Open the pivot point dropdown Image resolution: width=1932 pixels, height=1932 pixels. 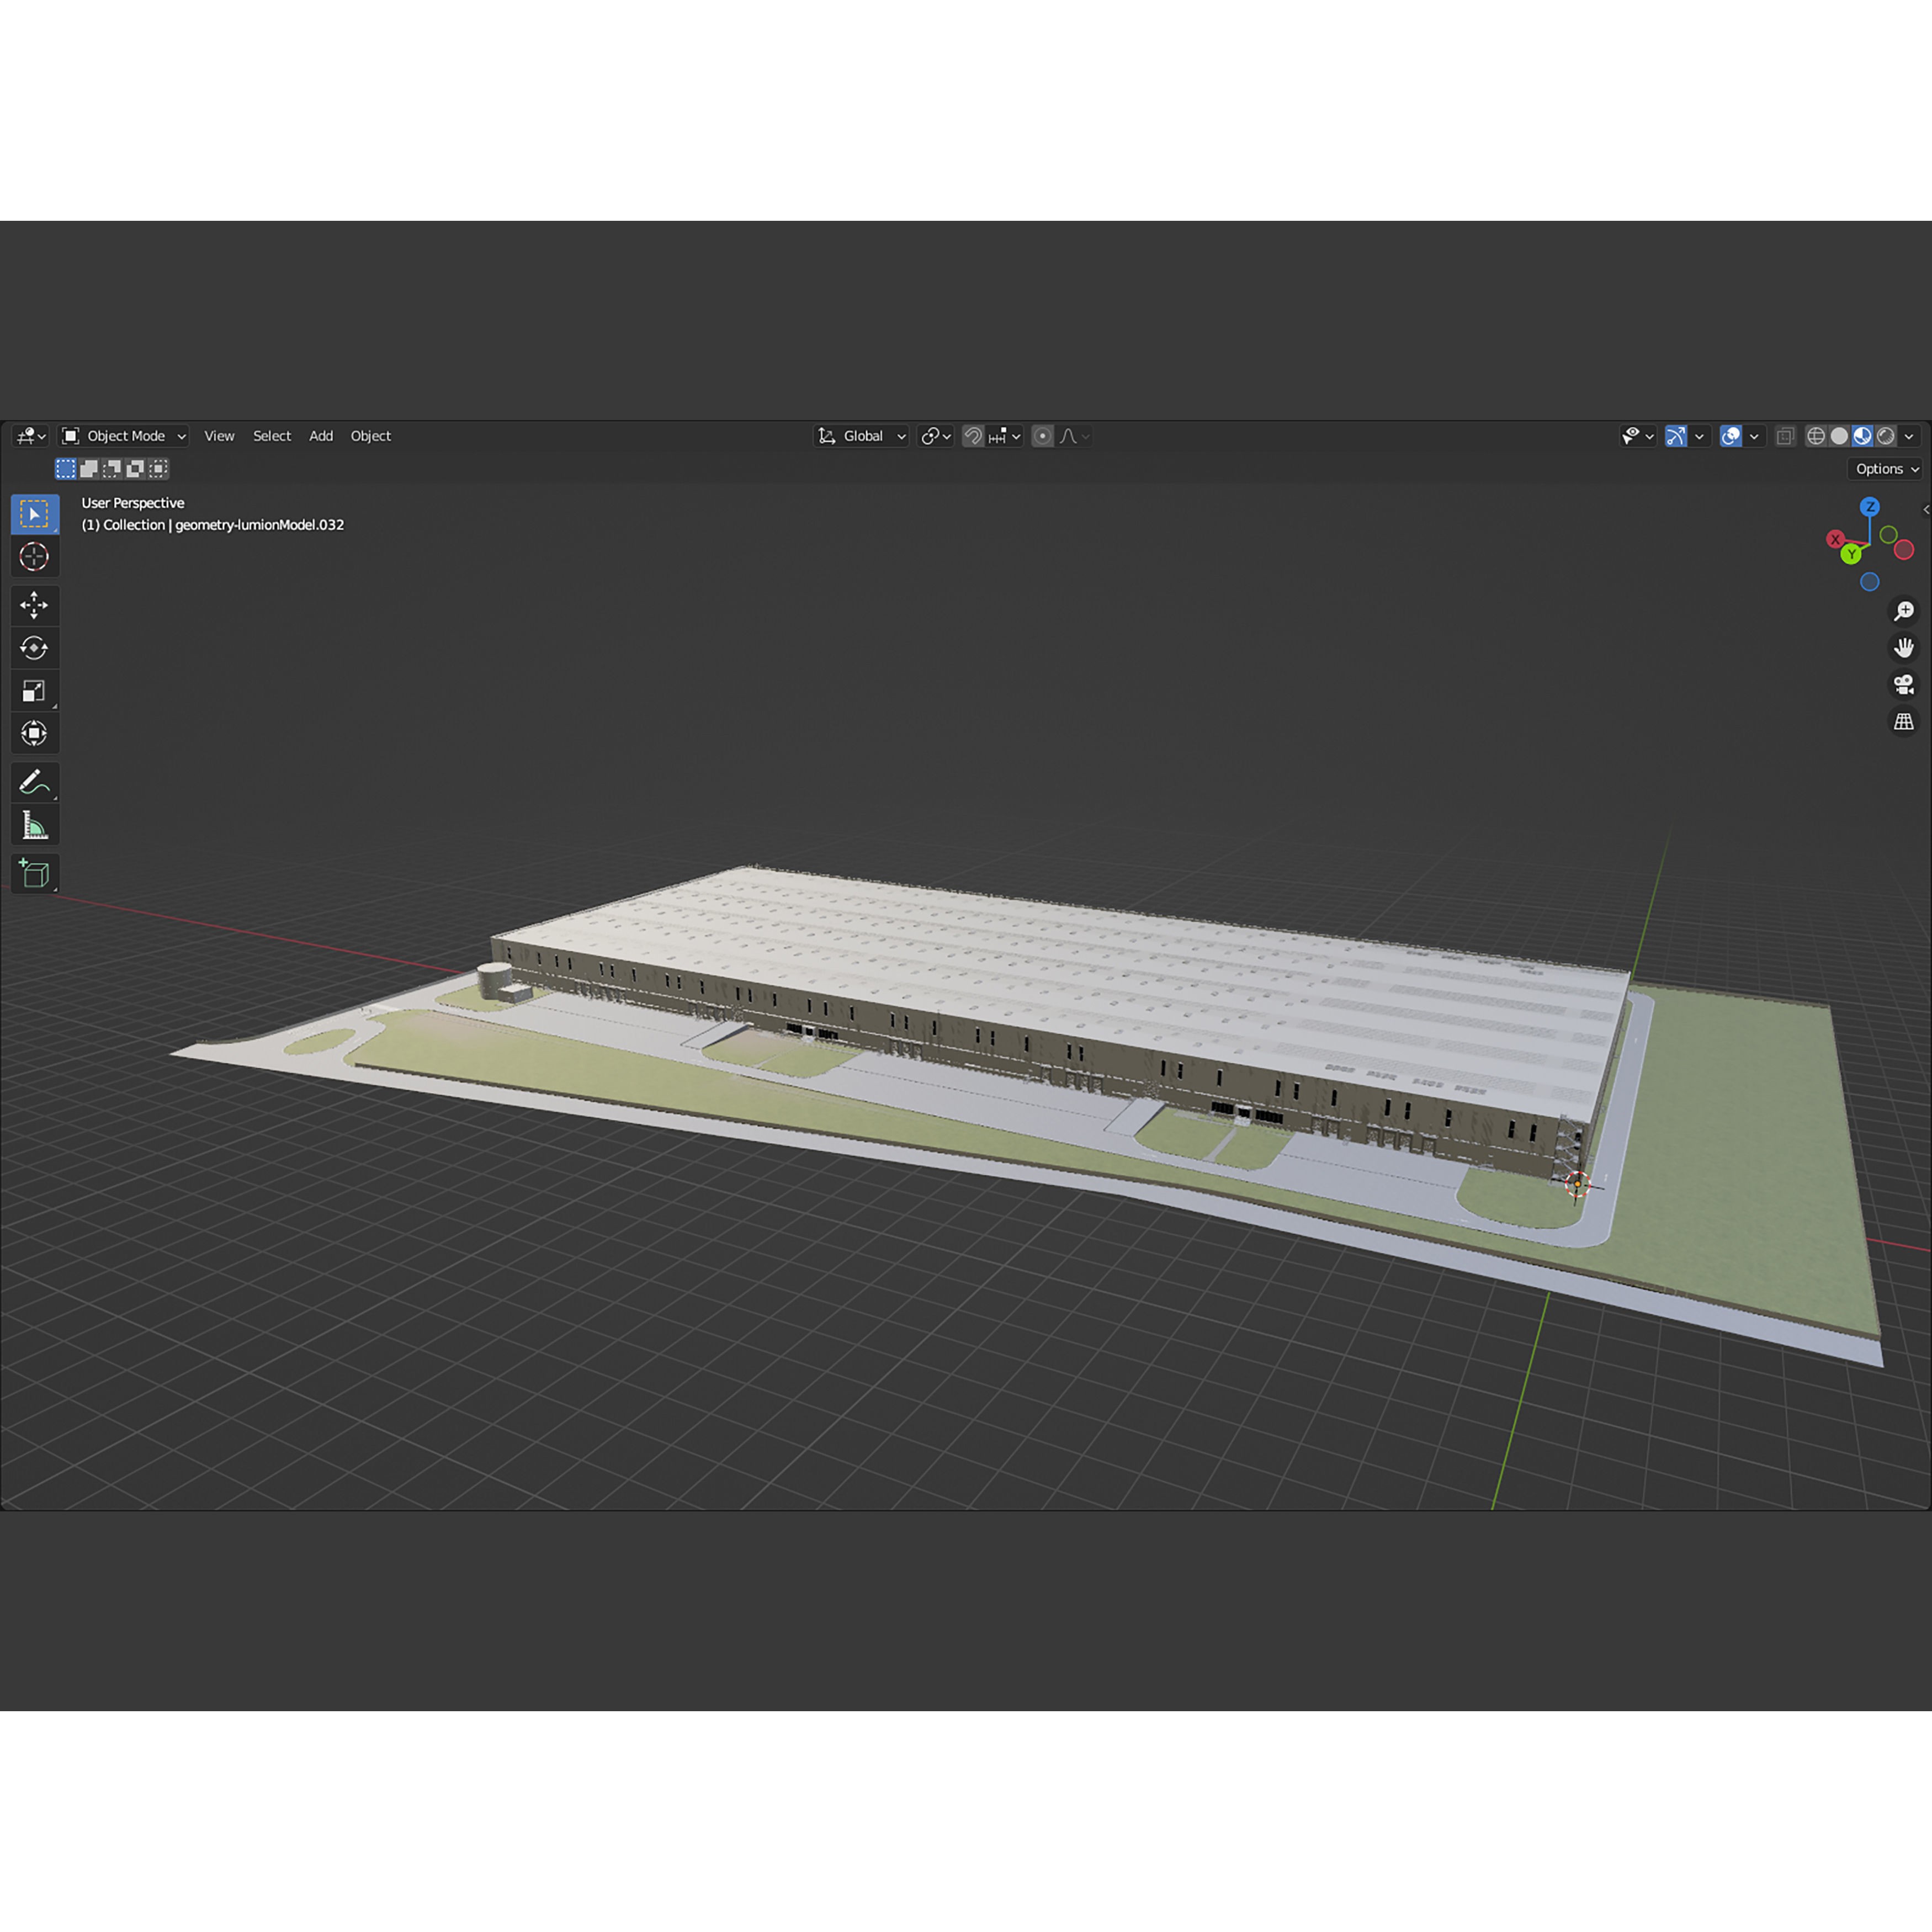[936, 436]
